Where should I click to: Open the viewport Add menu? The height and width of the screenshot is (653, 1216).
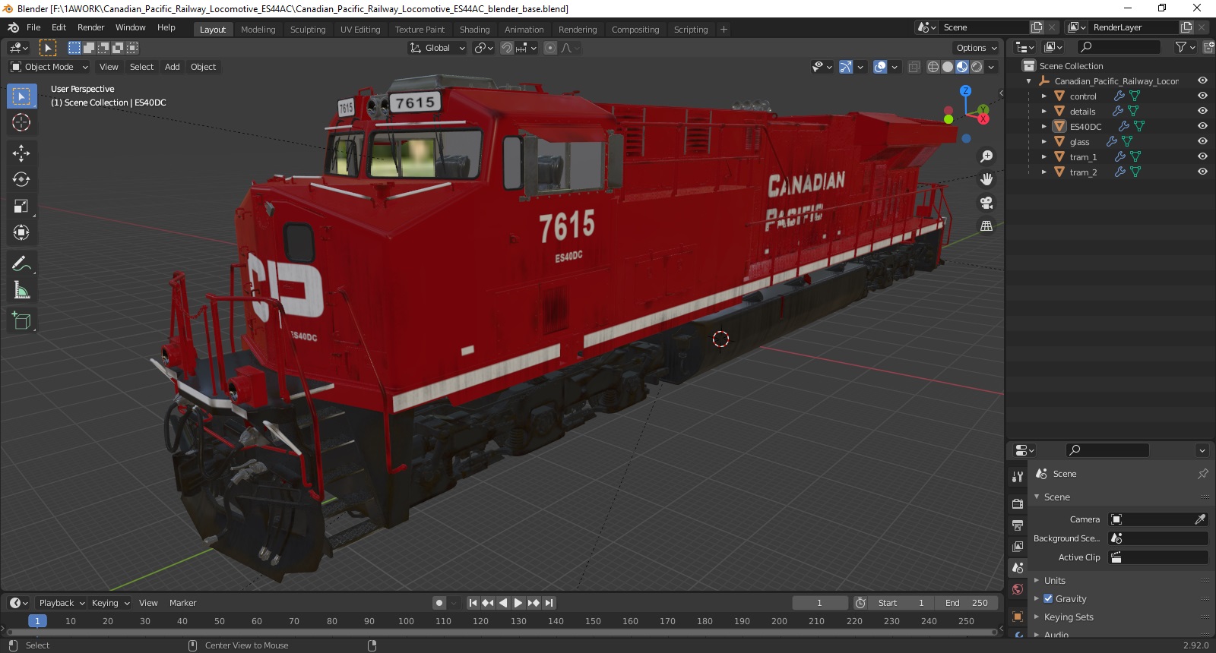click(173, 67)
